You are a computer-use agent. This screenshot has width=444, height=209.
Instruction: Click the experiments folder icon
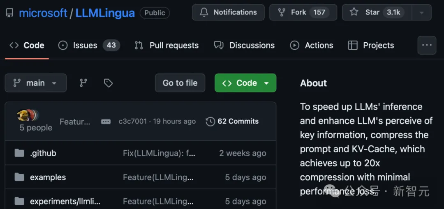pyautogui.click(x=19, y=201)
